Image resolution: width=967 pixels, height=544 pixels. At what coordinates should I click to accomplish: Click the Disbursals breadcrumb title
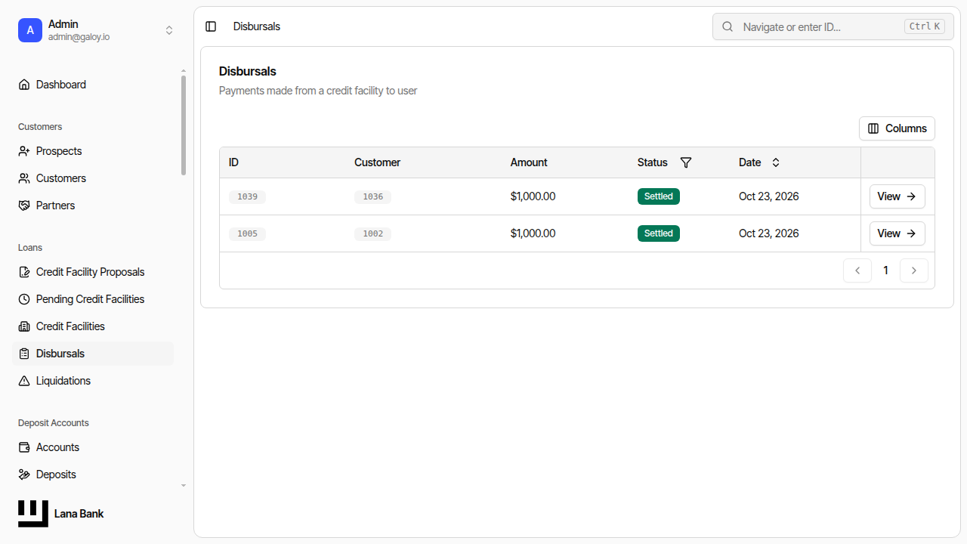tap(257, 26)
